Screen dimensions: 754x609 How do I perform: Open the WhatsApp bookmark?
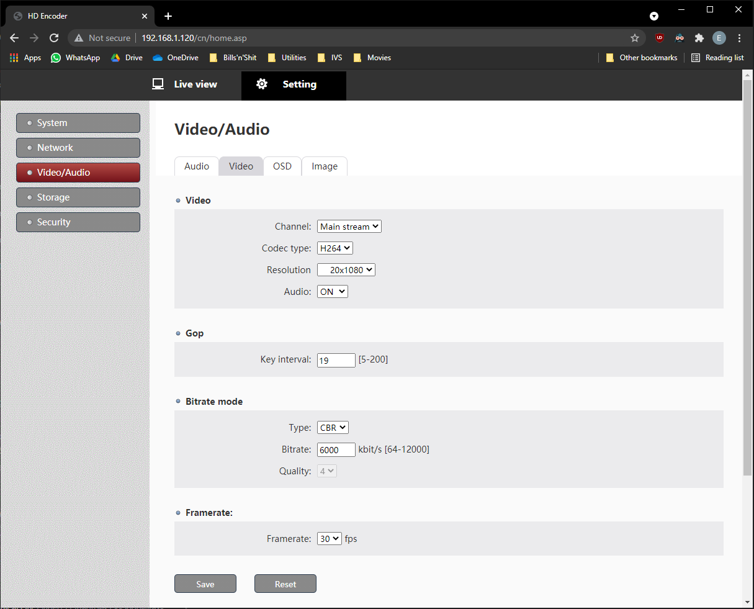[x=75, y=58]
